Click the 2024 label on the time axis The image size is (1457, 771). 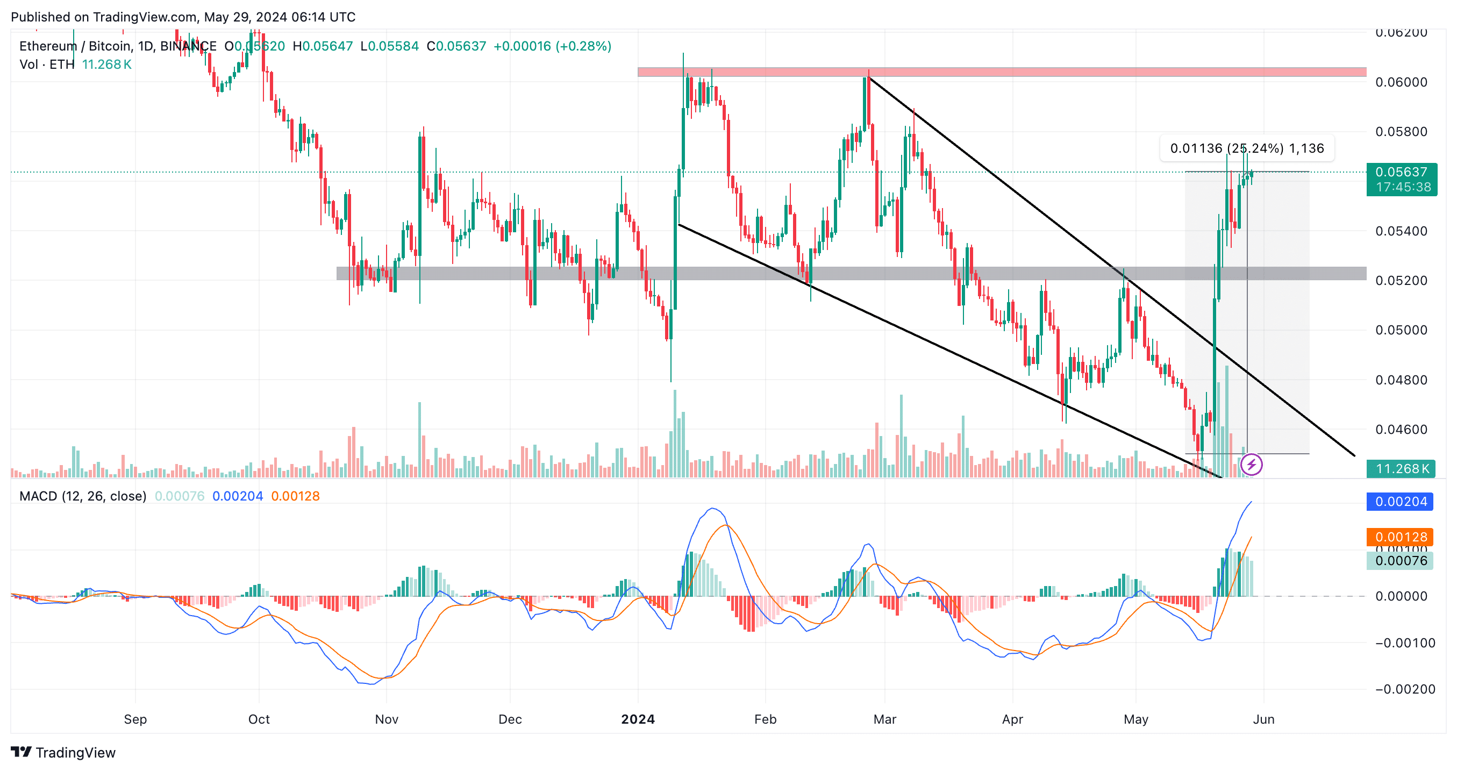(638, 719)
